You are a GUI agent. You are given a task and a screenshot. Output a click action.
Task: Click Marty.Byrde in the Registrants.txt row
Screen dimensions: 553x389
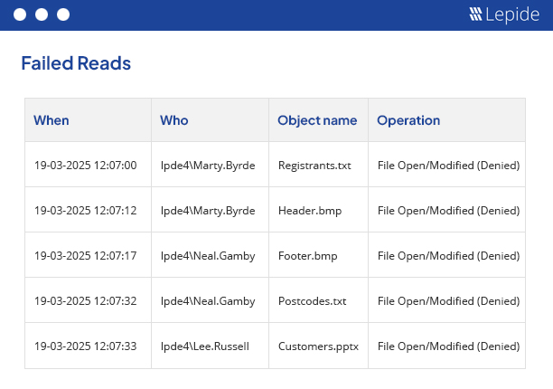tap(208, 166)
